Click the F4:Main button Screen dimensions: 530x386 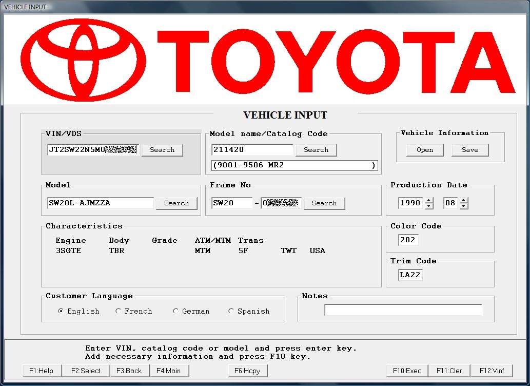pos(169,371)
